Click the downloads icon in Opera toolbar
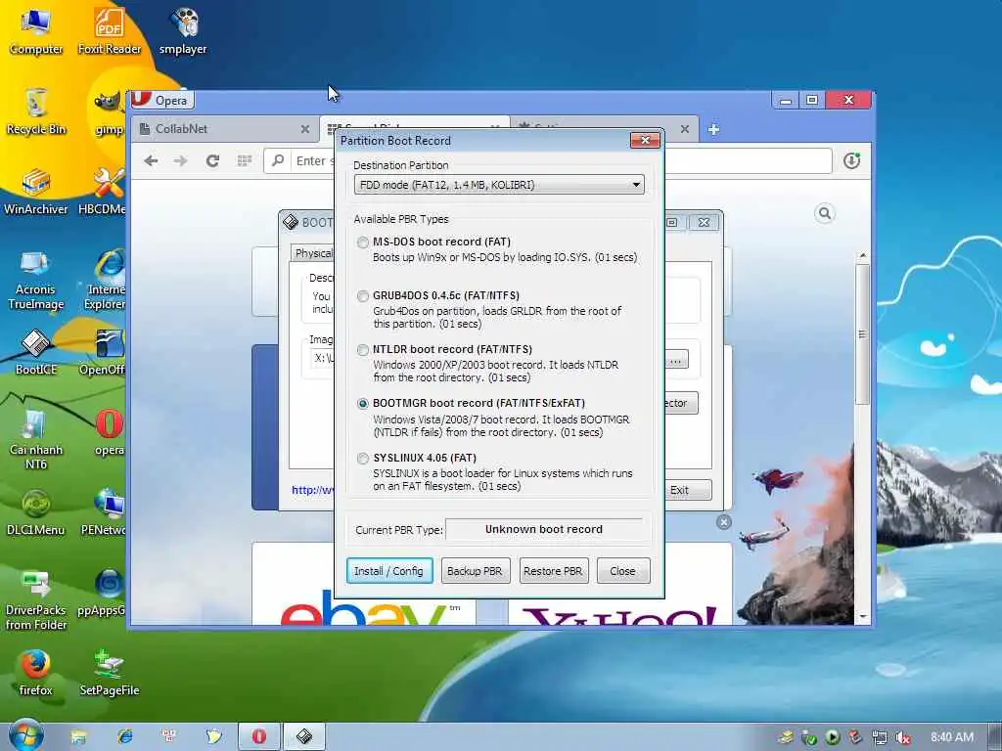 coord(852,161)
